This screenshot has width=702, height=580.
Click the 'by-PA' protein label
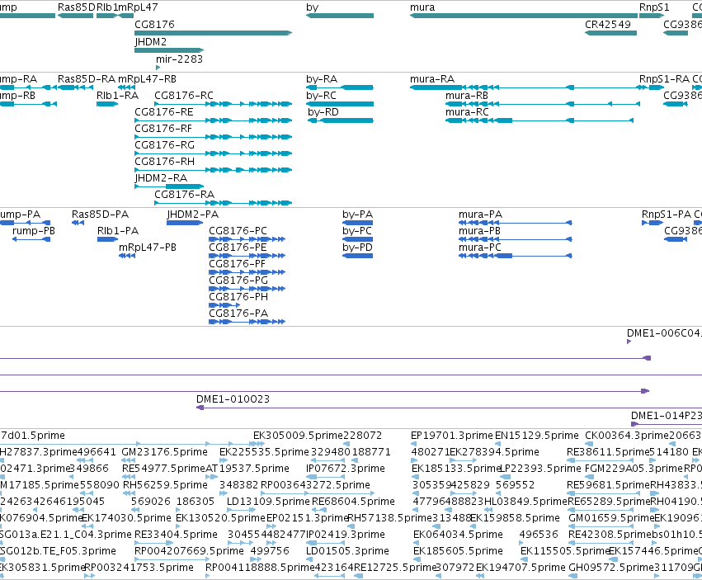click(357, 215)
